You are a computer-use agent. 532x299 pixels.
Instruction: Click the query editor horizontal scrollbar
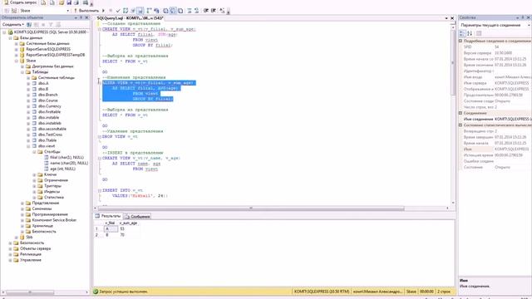251,208
